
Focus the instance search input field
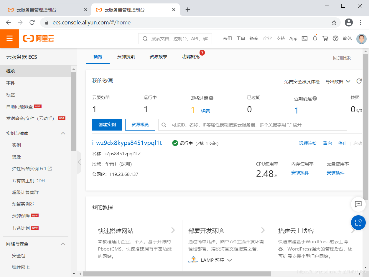[253, 125]
